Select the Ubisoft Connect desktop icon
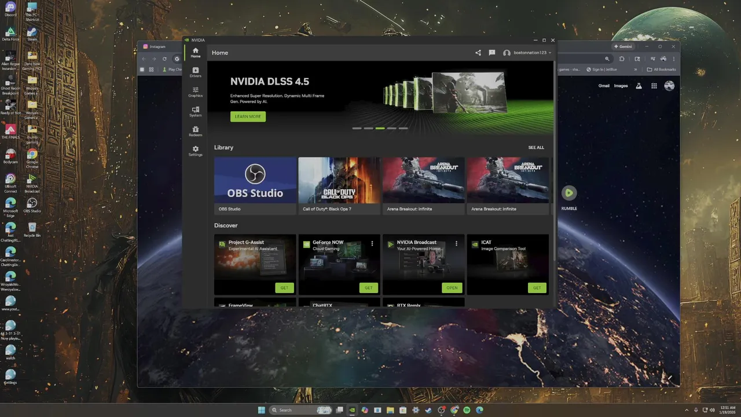 (x=10, y=183)
